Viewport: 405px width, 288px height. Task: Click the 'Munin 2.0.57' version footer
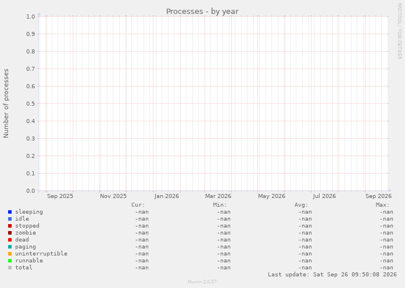pos(202,282)
